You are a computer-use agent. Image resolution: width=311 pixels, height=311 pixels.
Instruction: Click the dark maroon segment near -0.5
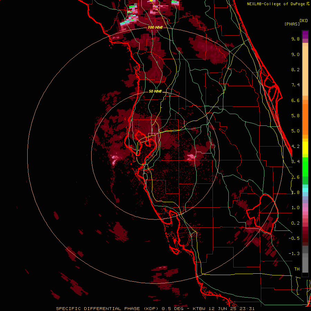point(305,238)
